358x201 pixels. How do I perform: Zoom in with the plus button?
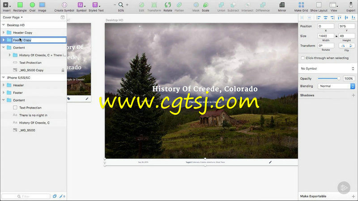coord(127,5)
